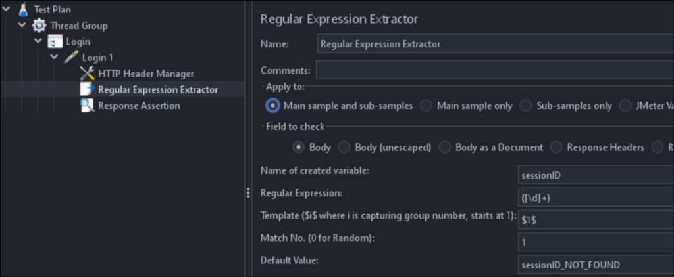Screen dimensions: 674x277
Task: Click the HTTP Header Manager tools icon
Action: tap(87, 74)
